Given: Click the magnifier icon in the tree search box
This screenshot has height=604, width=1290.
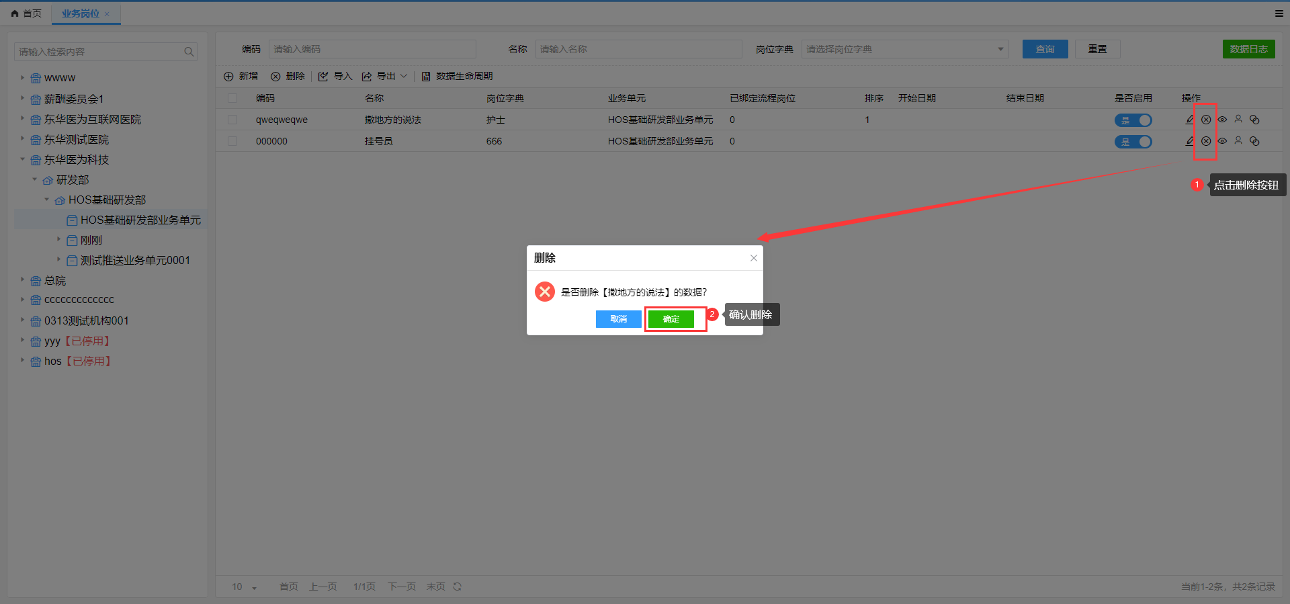Looking at the screenshot, I should 189,52.
